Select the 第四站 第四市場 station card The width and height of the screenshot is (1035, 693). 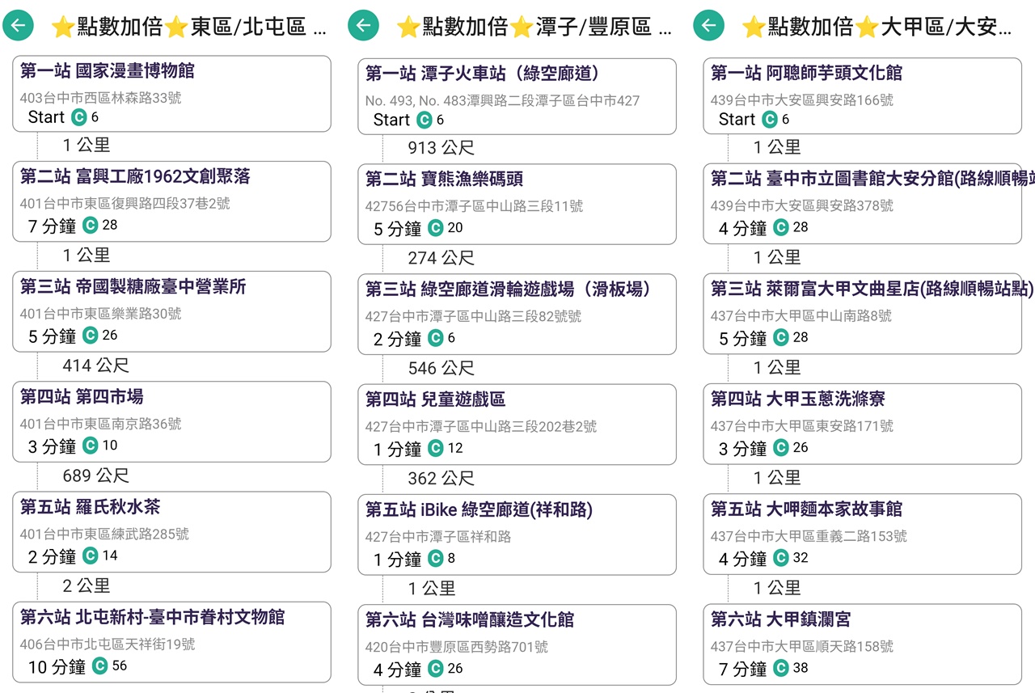coord(171,421)
